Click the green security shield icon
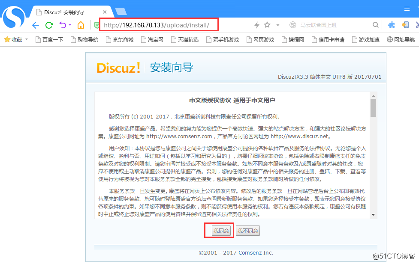The image size is (419, 264). (97, 25)
